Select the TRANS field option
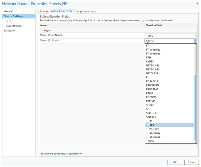 [150, 141]
